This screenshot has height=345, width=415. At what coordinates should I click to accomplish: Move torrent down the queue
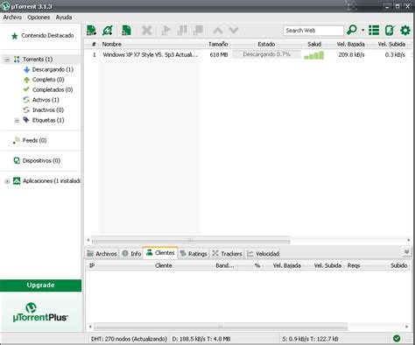pos(234,31)
